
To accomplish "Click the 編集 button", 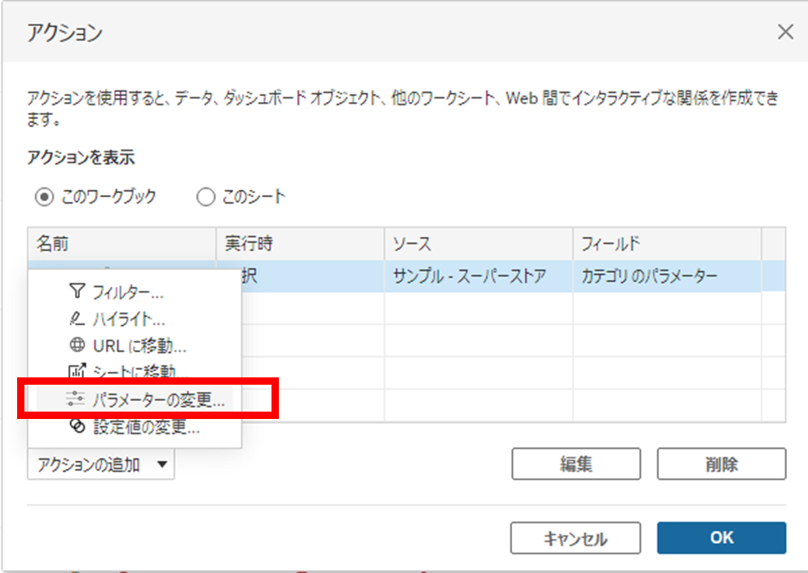I will click(576, 465).
